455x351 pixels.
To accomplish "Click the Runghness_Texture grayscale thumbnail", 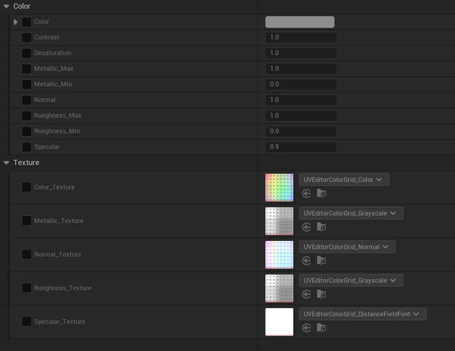I will (279, 288).
